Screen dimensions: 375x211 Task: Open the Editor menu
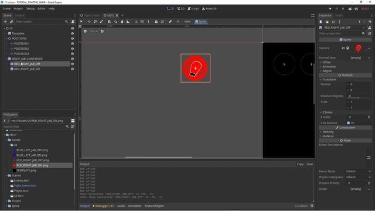coord(42,9)
